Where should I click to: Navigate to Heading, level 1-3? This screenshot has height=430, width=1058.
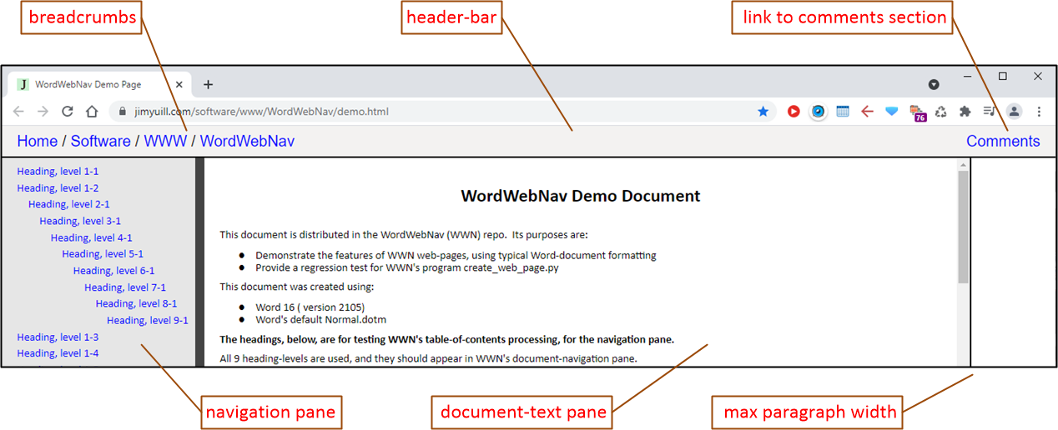pos(58,337)
